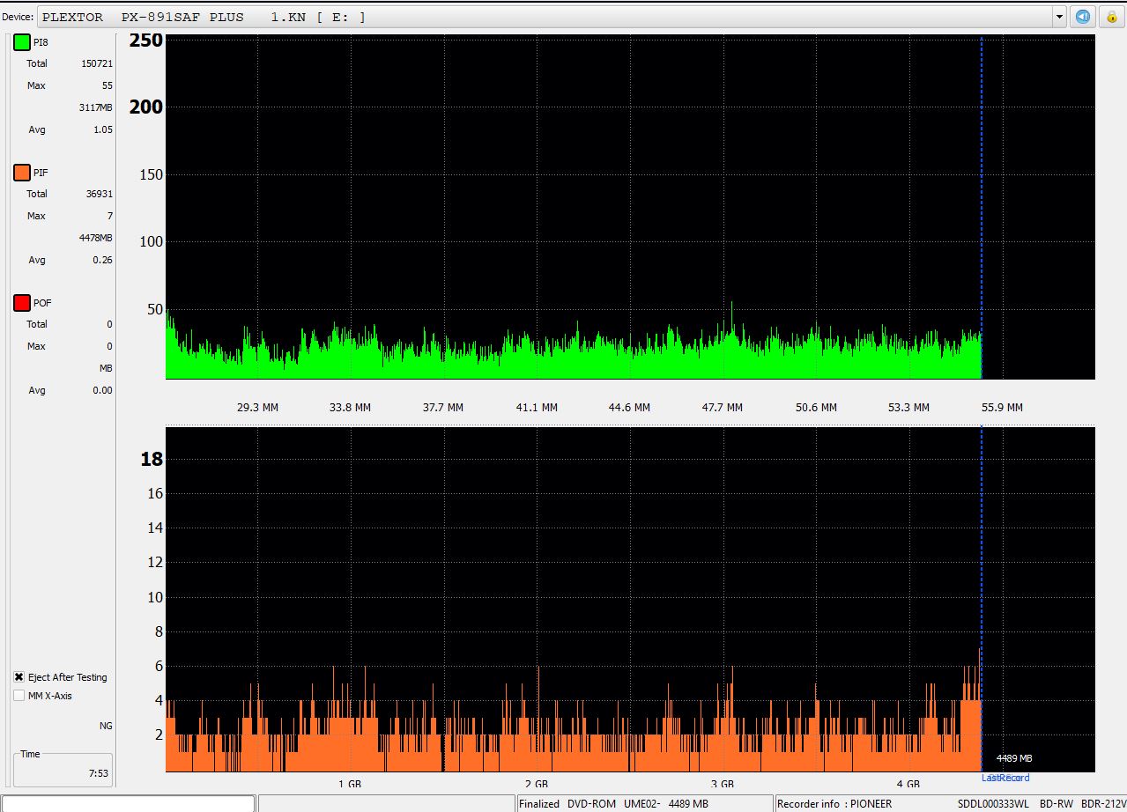Click the PI8 peak near 47.7 MM
This screenshot has height=812, width=1127.
[x=731, y=305]
